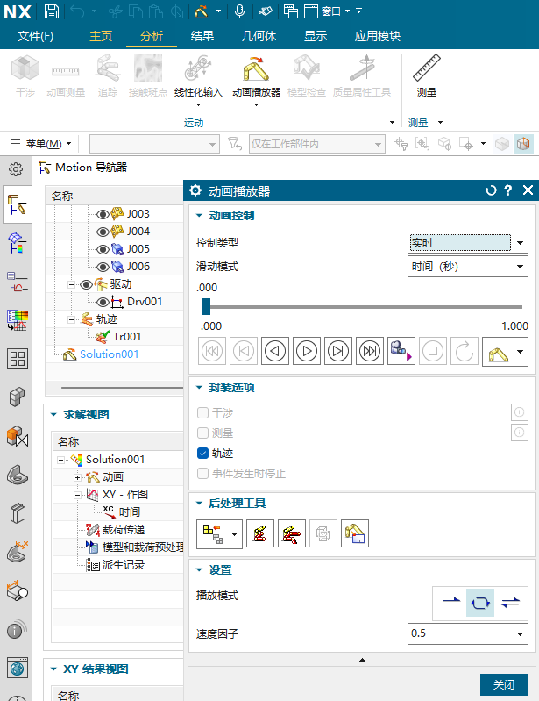Open the grid layout sidebar icon
Image resolution: width=539 pixels, height=701 pixels.
(x=18, y=359)
